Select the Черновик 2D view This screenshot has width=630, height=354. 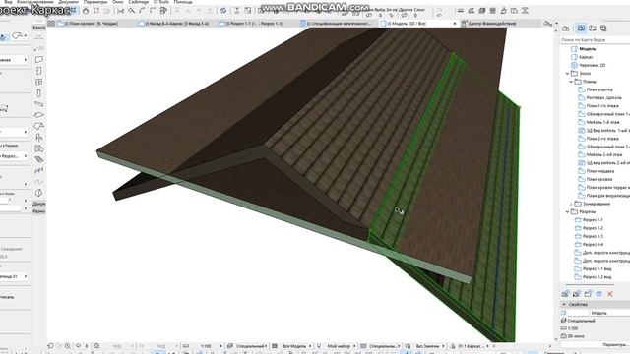[593, 65]
